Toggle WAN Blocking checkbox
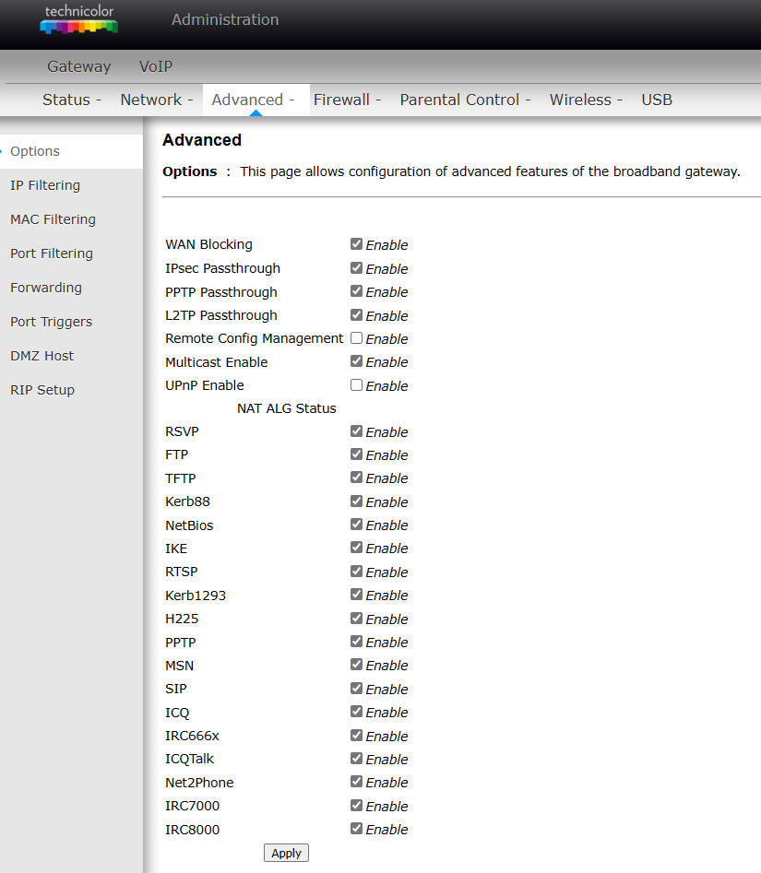 357,244
